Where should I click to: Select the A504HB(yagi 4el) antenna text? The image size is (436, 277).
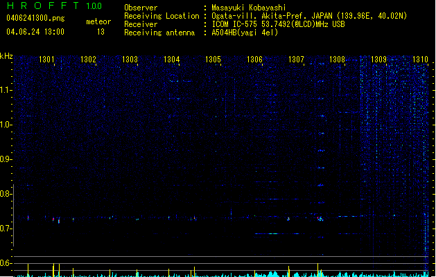click(245, 33)
